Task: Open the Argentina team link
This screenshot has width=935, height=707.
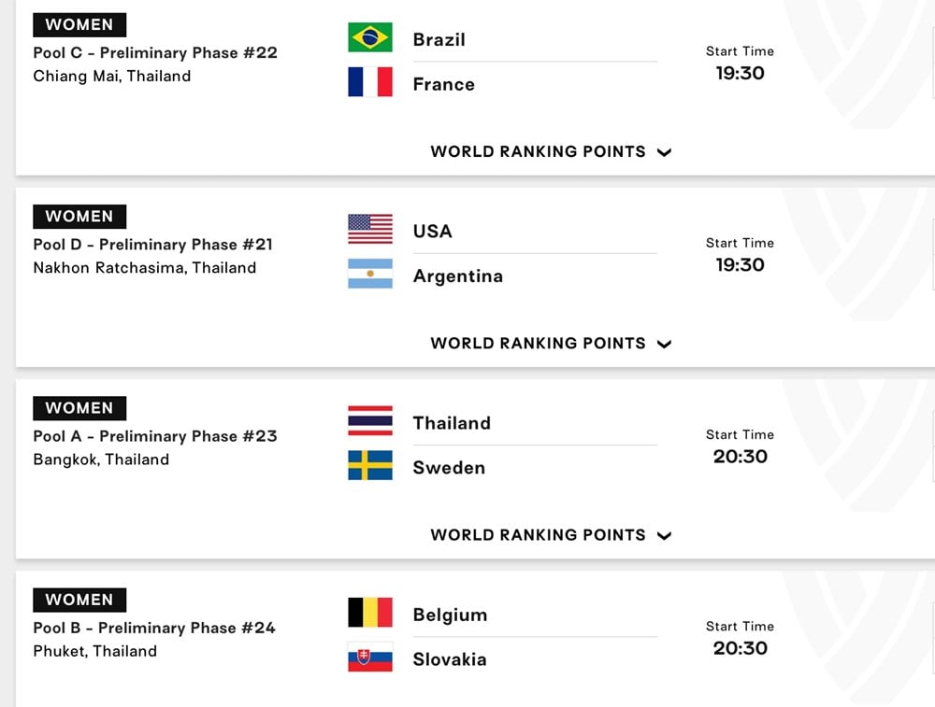Action: (x=458, y=276)
